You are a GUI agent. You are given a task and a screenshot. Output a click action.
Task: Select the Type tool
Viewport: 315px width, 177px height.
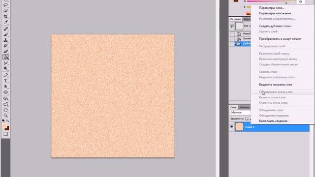pyautogui.click(x=5, y=81)
